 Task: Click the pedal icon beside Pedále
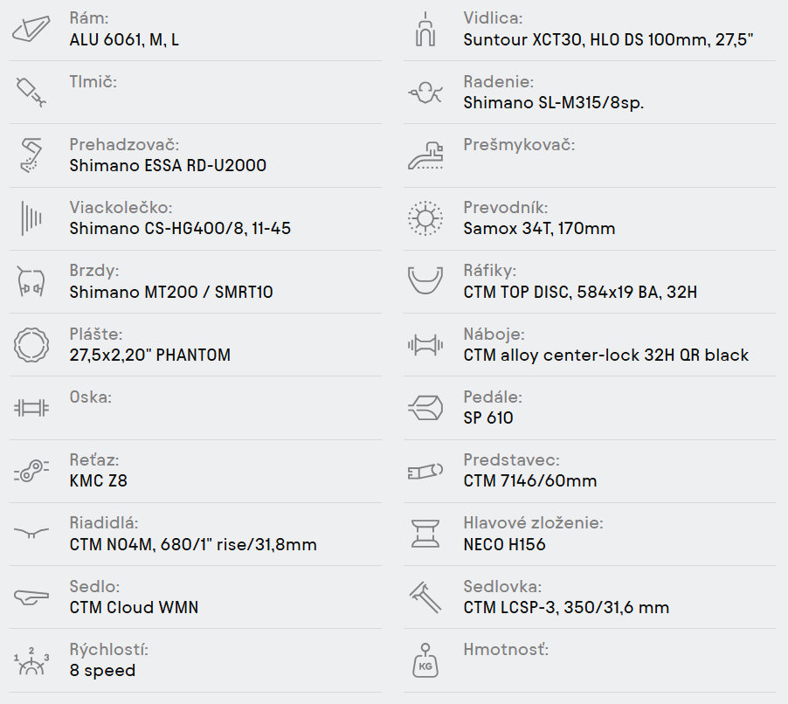(x=425, y=408)
